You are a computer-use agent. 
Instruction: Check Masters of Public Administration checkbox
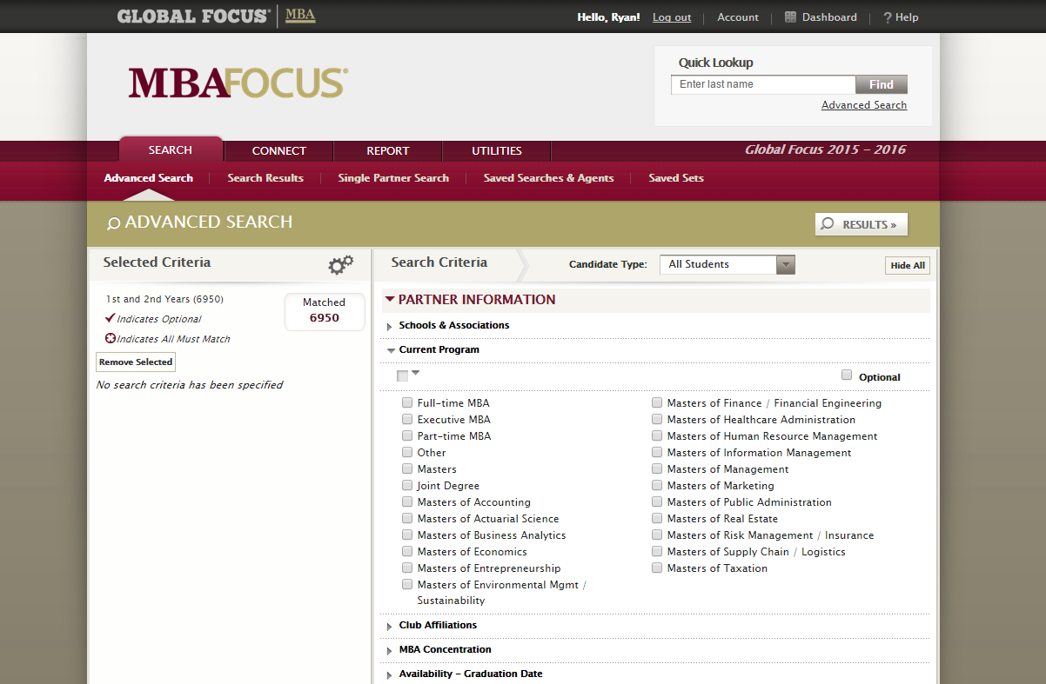[657, 502]
